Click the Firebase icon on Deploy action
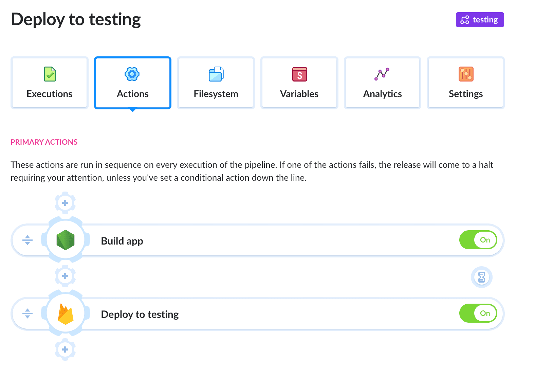This screenshot has height=377, width=535. coord(66,314)
